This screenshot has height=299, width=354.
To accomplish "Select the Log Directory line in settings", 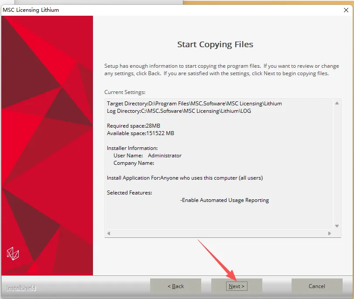I will (179, 111).
